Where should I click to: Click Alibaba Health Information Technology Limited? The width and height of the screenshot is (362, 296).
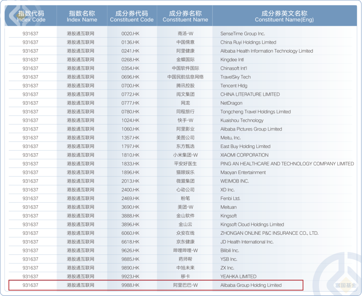point(267,51)
